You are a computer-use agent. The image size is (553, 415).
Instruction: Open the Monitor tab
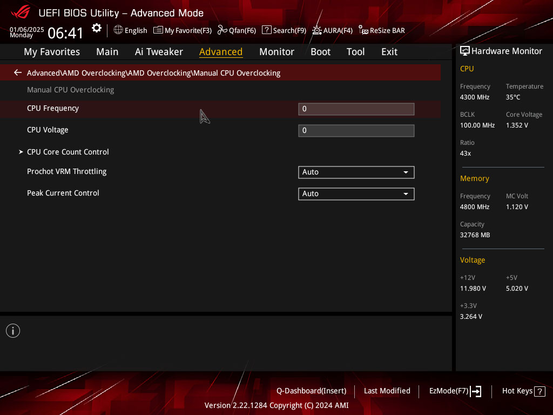[276, 52]
